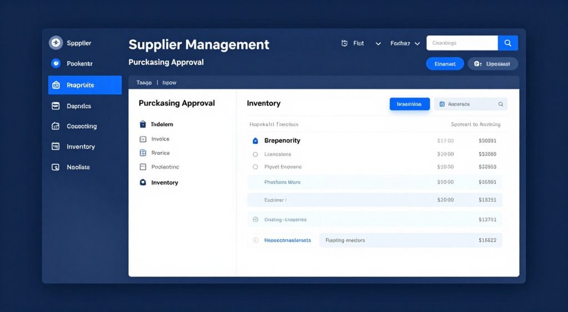Select the Lranaslaes radio button
Image resolution: width=568 pixels, height=312 pixels.
[255, 154]
